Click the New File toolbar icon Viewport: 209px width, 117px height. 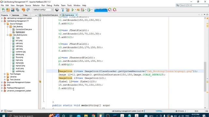click(x=4, y=10)
